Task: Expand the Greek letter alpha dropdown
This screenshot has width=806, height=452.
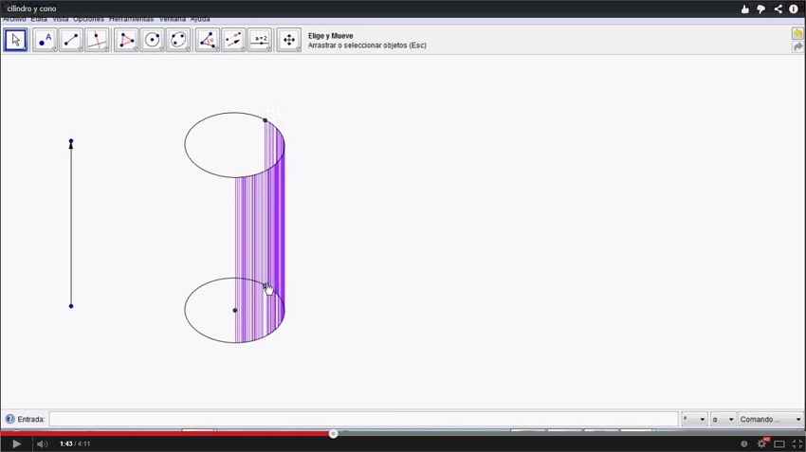Action: click(x=724, y=419)
